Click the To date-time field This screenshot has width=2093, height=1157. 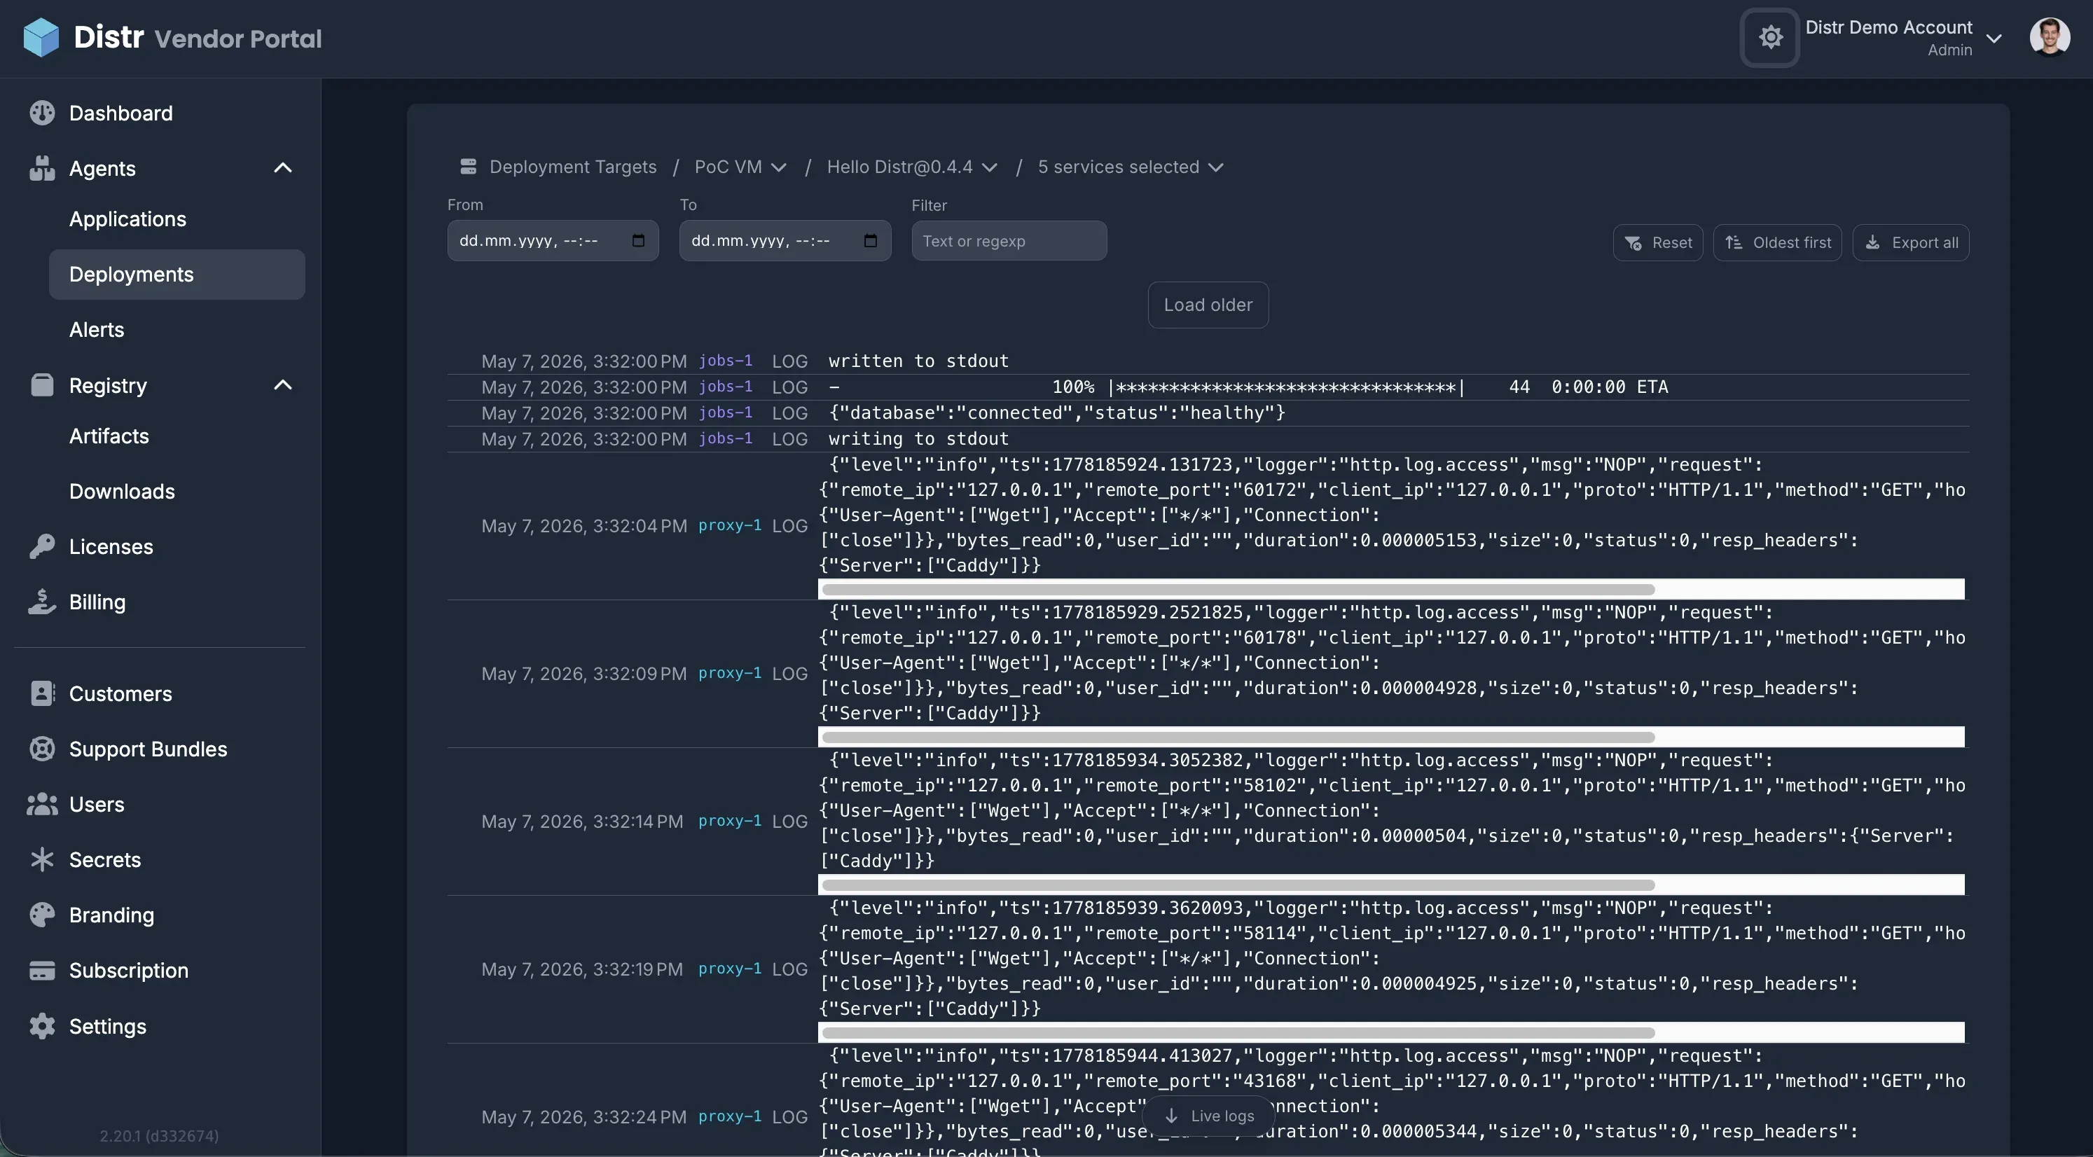(x=785, y=240)
